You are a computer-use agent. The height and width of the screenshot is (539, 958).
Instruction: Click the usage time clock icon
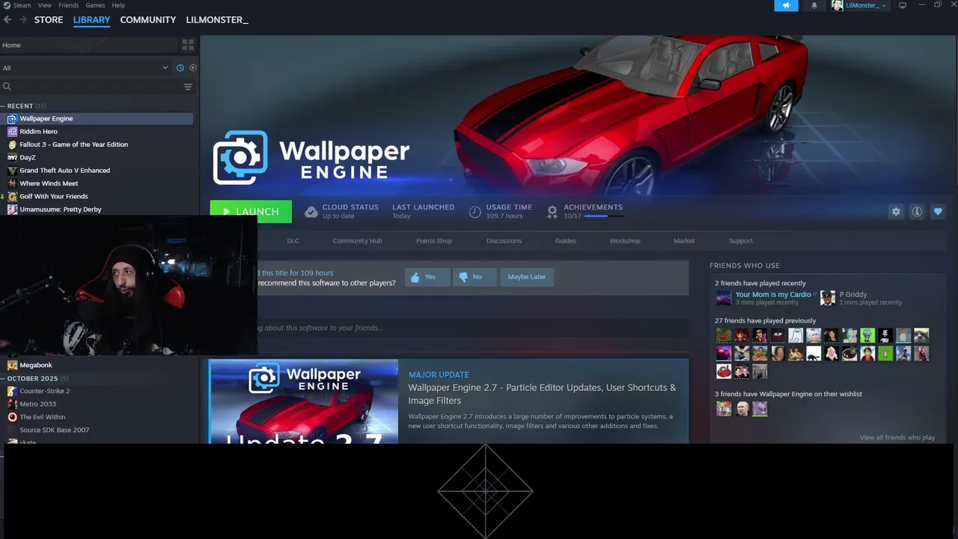coord(475,212)
